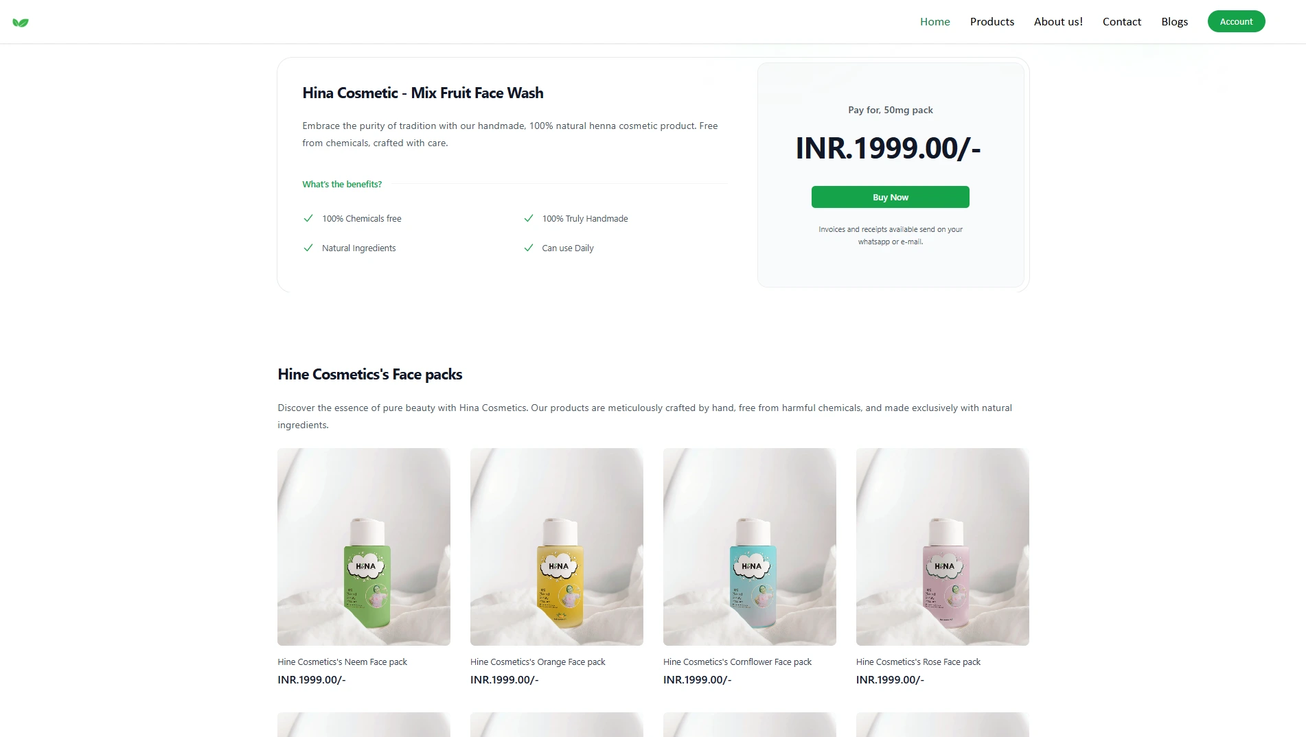Click the checkmark beside 100% Truly Handmade
This screenshot has height=737, width=1306.
pyautogui.click(x=529, y=218)
